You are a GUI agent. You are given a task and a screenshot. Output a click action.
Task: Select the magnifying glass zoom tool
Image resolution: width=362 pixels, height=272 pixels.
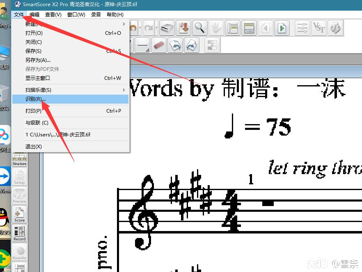point(199,28)
